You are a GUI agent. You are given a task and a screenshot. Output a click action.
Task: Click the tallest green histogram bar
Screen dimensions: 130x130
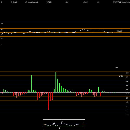[x=56, y=82]
